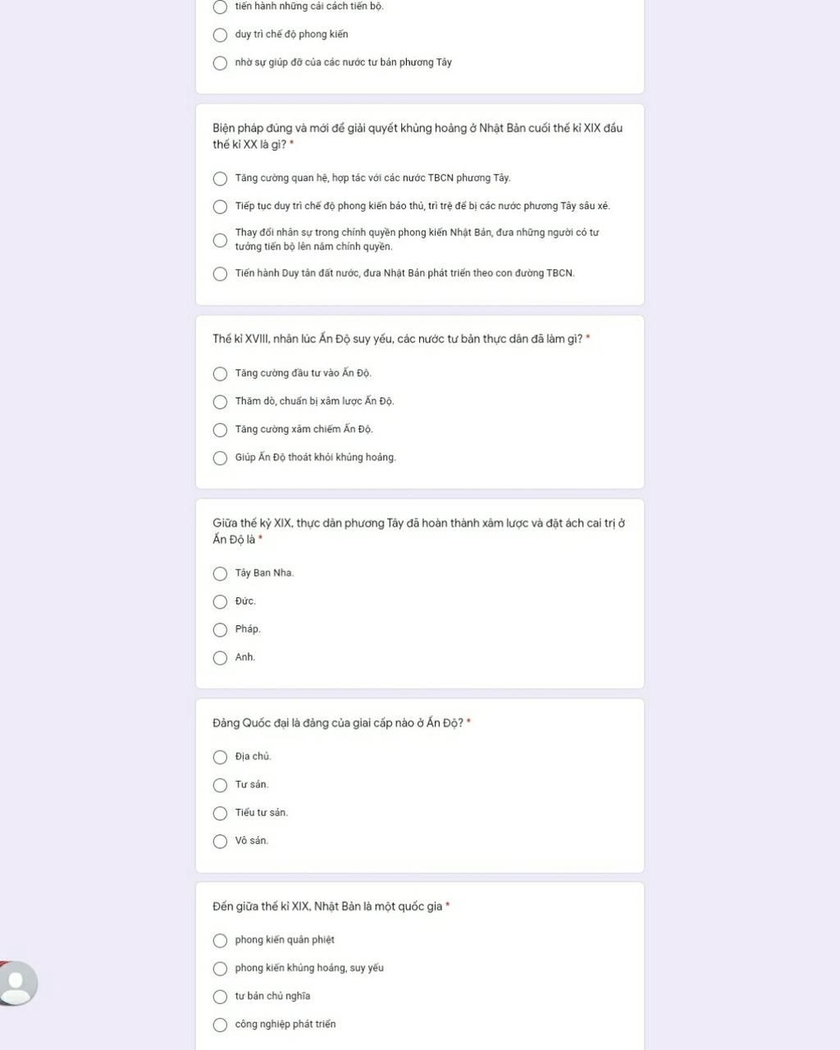Click the user avatar icon at bottom left
Viewport: 840px width, 1050px height.
point(16,983)
